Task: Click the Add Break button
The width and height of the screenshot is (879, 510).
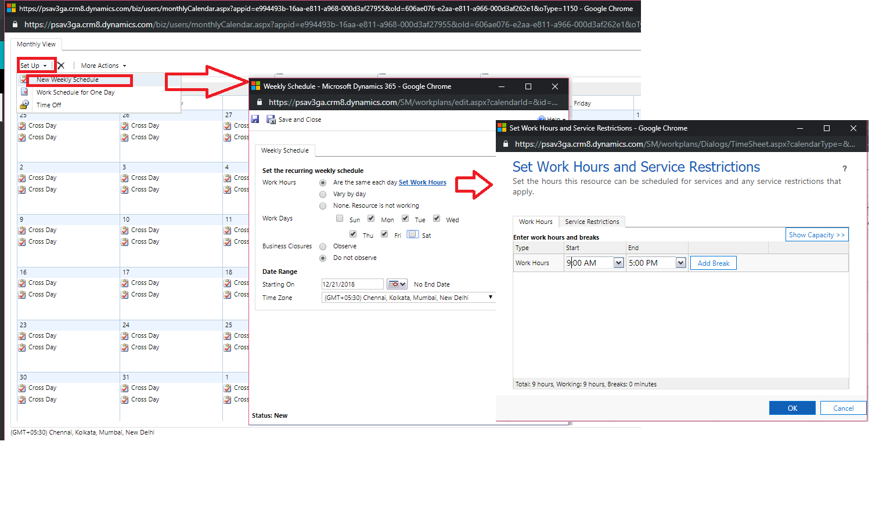Action: [714, 263]
